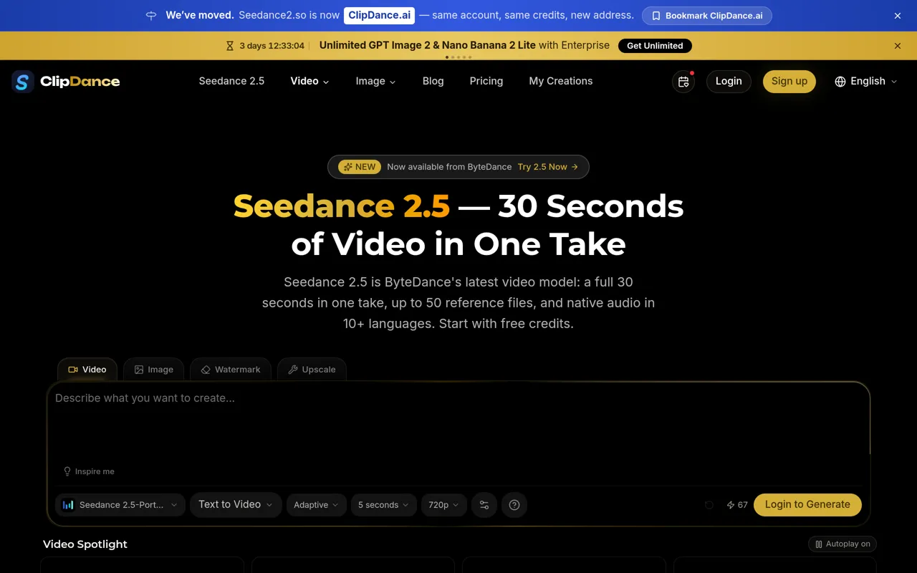Close the Unlimited GPT Image promo banner
Image resolution: width=917 pixels, height=573 pixels.
click(898, 46)
